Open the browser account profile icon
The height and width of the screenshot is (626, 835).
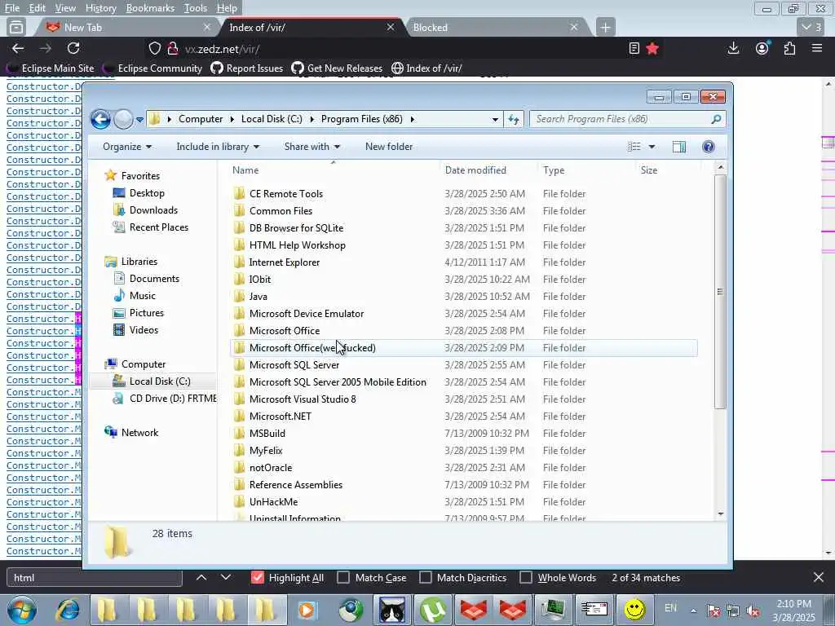click(x=762, y=48)
